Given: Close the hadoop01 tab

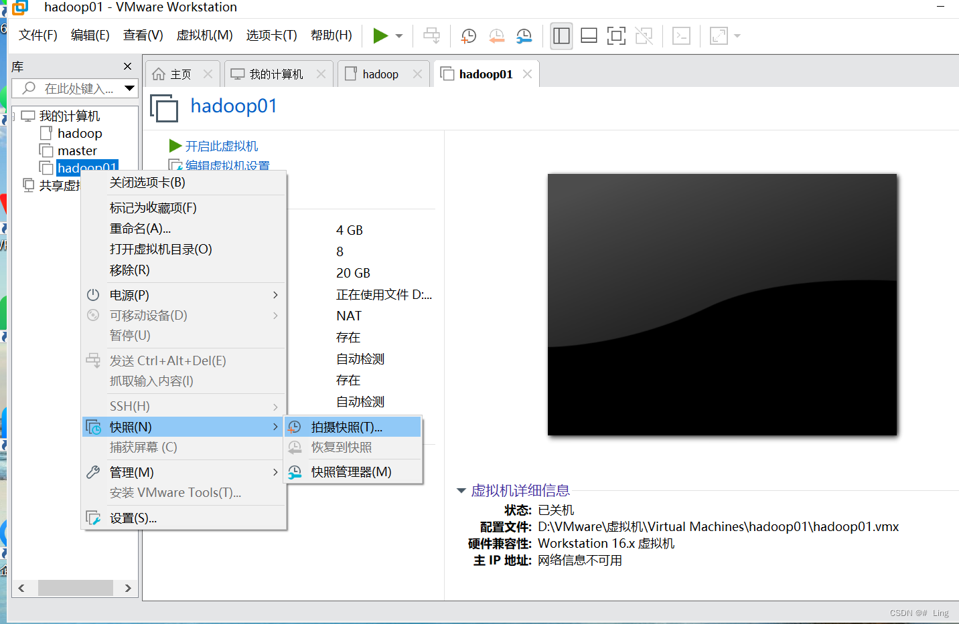Looking at the screenshot, I should click(528, 74).
